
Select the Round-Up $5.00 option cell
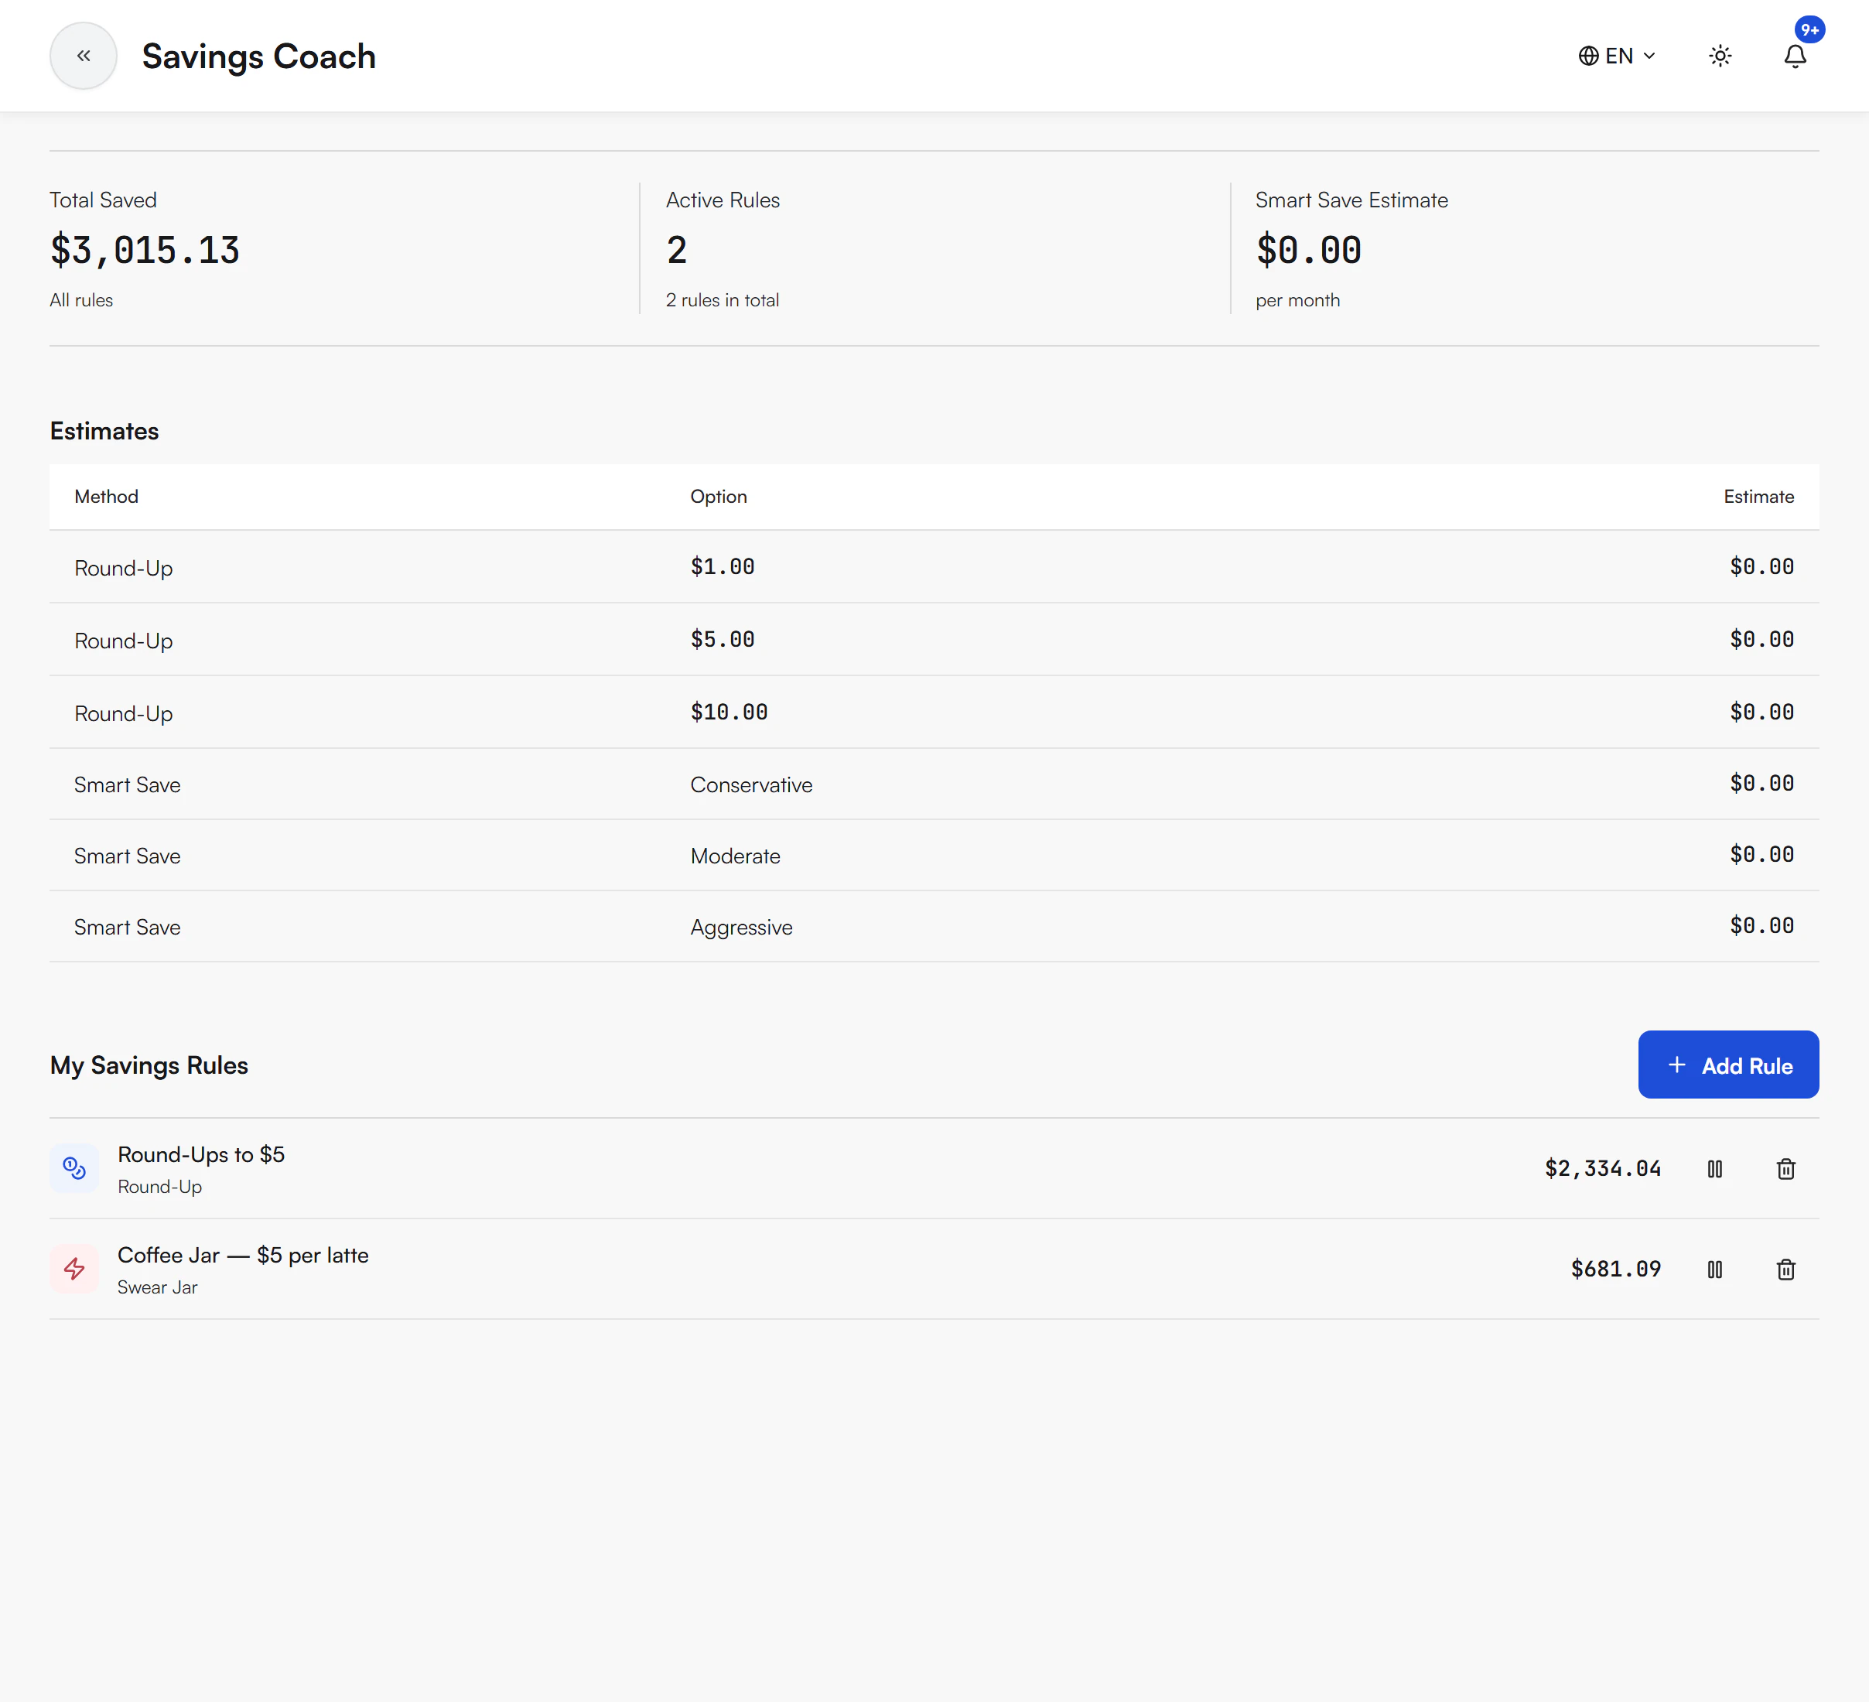click(723, 639)
